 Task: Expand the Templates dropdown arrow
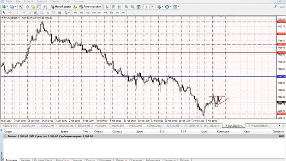[178, 7]
